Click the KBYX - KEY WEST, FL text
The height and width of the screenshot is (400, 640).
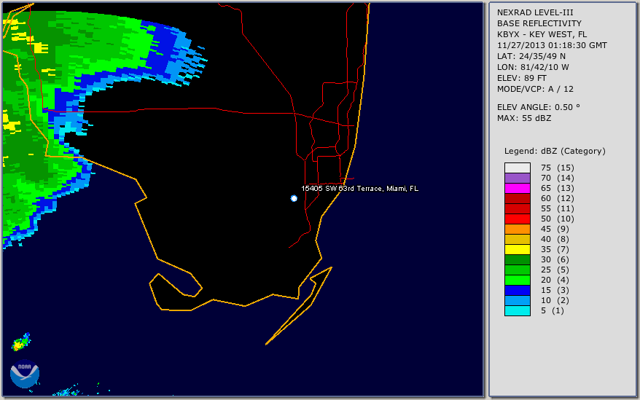click(542, 35)
